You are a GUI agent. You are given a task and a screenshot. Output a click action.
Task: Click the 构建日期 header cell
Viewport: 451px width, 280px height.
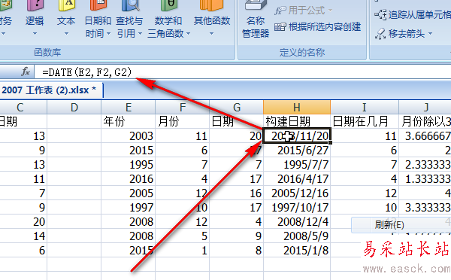click(297, 122)
